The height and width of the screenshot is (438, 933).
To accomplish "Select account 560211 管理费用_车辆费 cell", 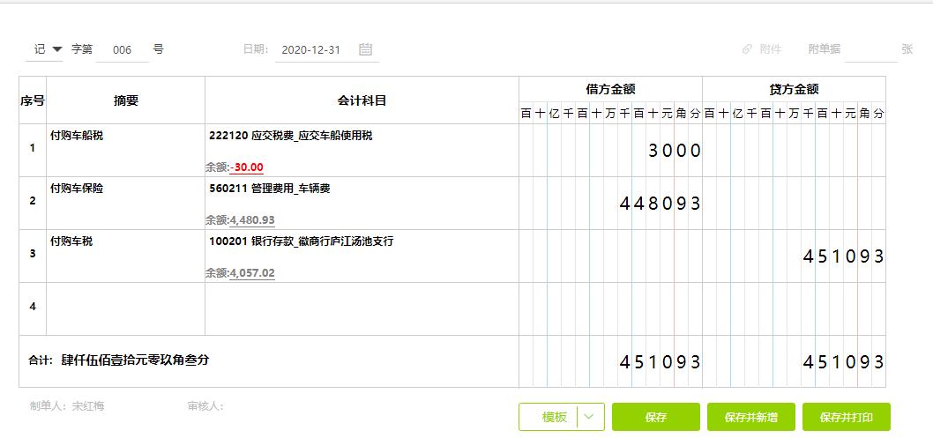I will pyautogui.click(x=362, y=203).
